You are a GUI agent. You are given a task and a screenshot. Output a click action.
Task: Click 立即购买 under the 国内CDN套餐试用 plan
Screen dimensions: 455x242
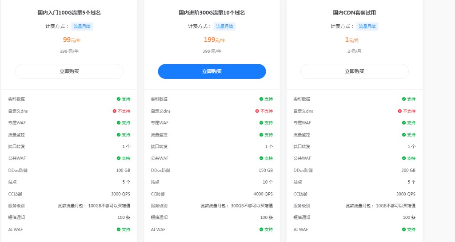[354, 71]
